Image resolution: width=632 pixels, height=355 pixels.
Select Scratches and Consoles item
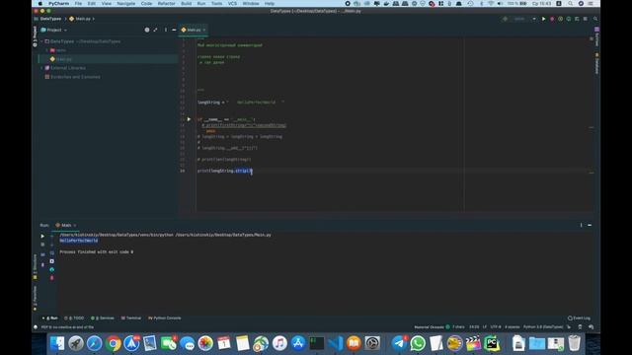coord(75,77)
